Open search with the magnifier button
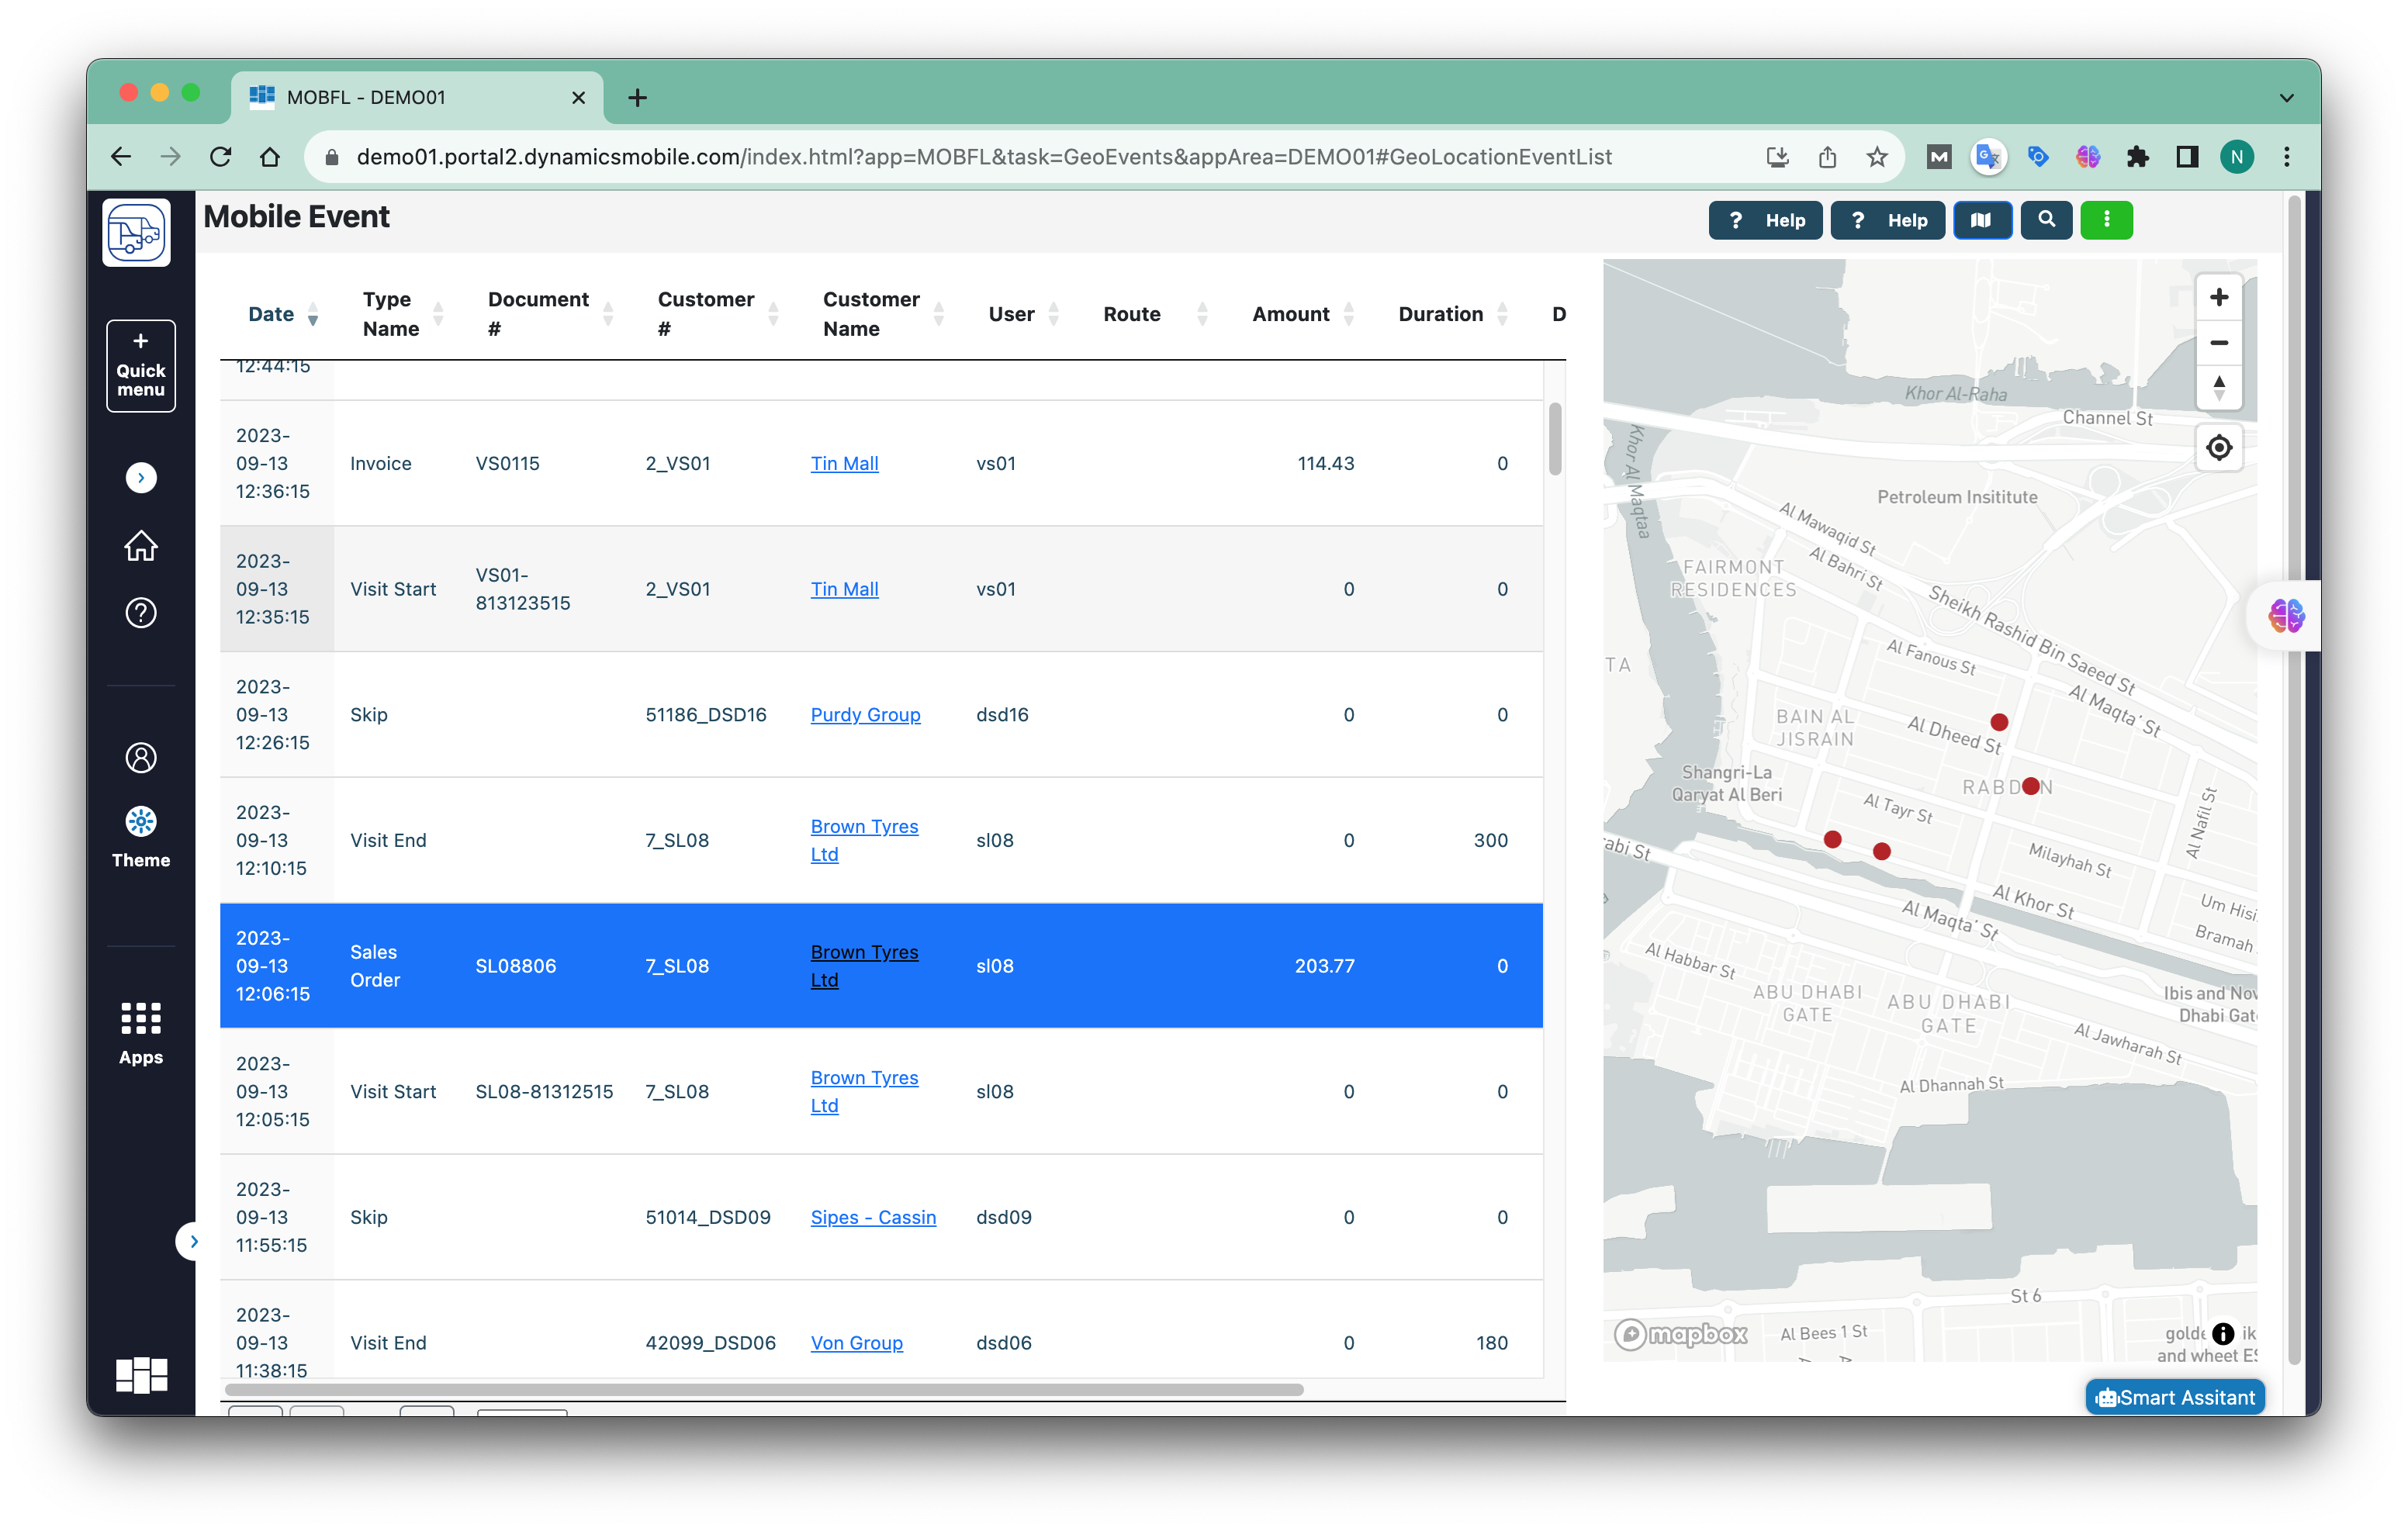The image size is (2408, 1531). pos(2046,220)
